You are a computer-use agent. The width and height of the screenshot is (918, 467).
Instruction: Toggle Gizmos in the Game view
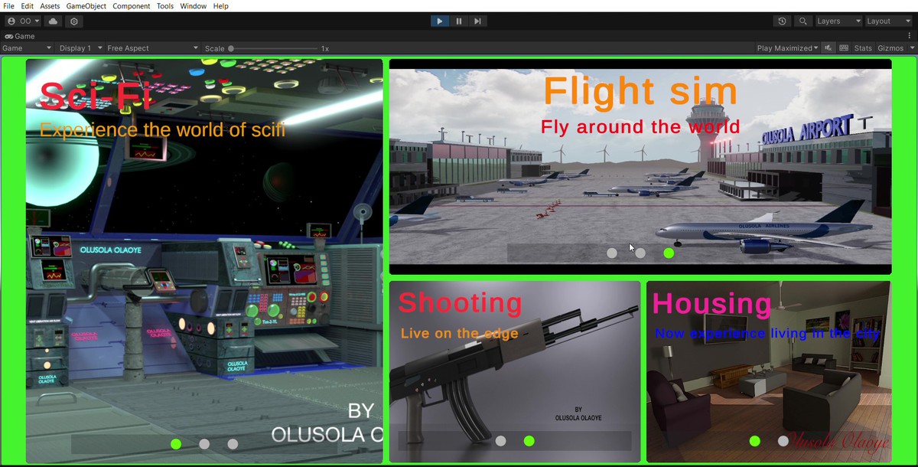890,48
